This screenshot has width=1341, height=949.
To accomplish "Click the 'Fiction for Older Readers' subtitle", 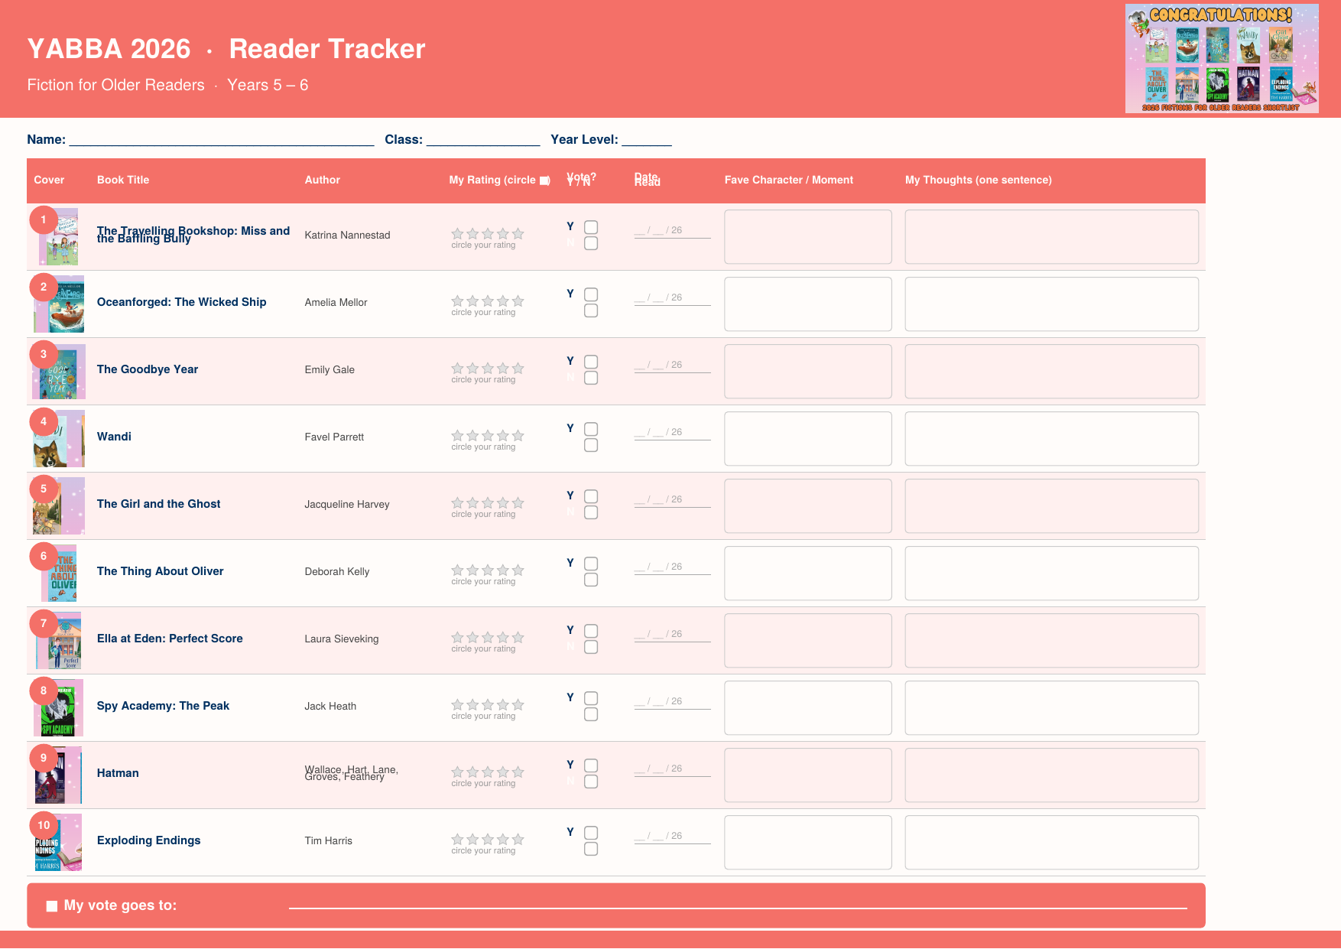I will (x=116, y=85).
